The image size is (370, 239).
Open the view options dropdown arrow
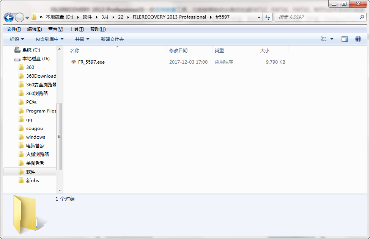tap(332, 39)
